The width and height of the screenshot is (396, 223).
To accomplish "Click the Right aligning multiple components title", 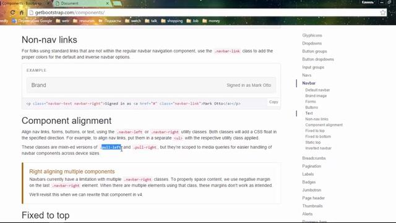I will 72,172.
